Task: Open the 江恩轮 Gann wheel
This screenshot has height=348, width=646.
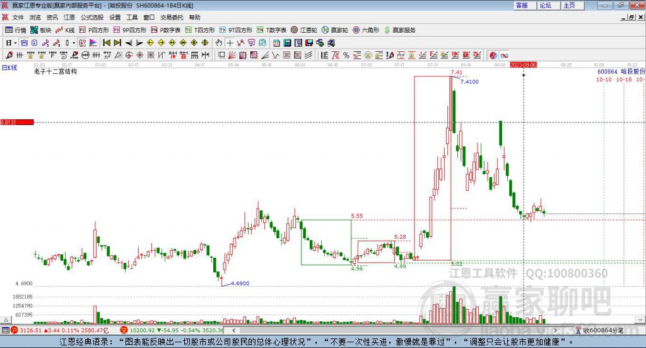Action: tap(304, 30)
